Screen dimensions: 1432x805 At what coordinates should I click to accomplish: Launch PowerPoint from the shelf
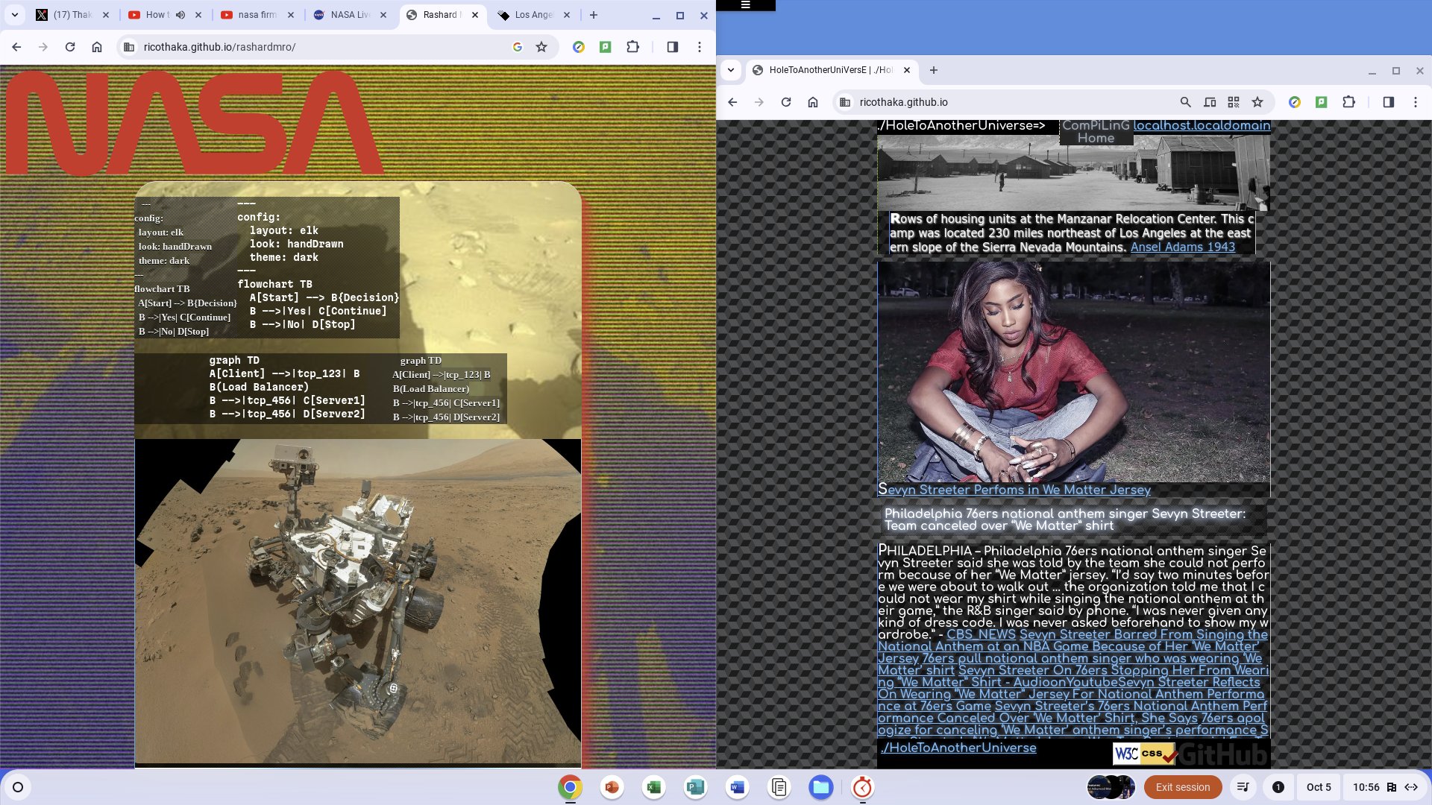(612, 787)
